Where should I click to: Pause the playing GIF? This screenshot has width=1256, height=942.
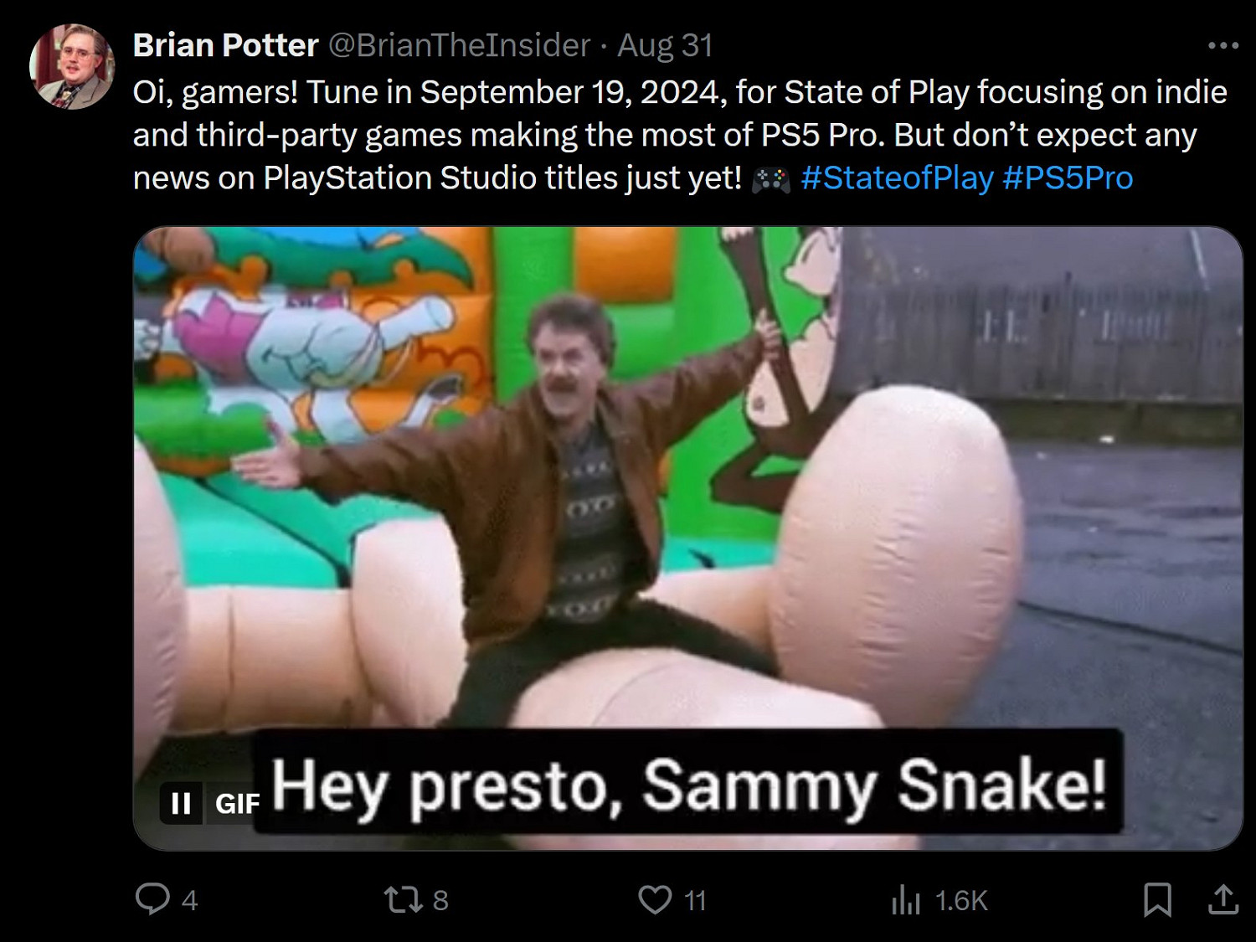(181, 804)
